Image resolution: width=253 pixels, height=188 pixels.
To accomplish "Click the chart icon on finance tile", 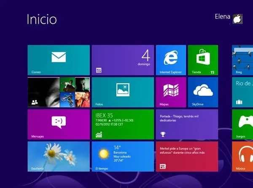I will [99, 134].
